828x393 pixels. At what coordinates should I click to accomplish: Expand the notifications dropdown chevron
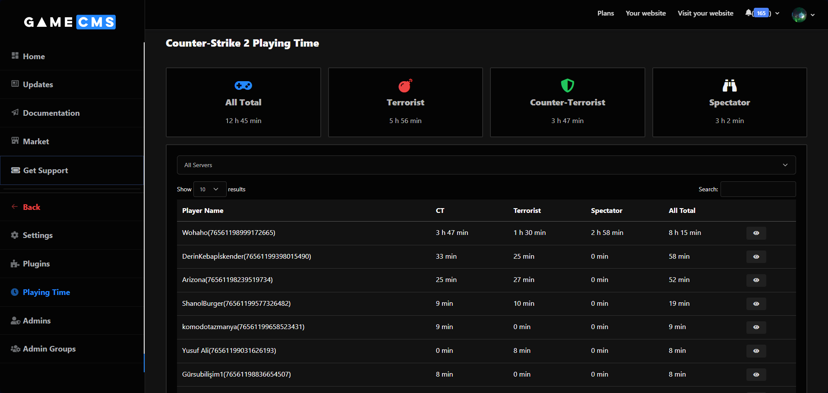point(777,13)
